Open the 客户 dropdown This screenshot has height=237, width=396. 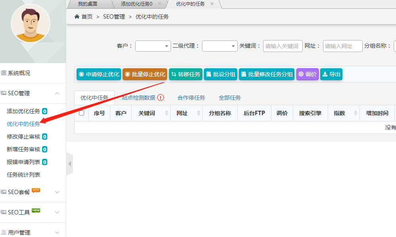point(153,46)
